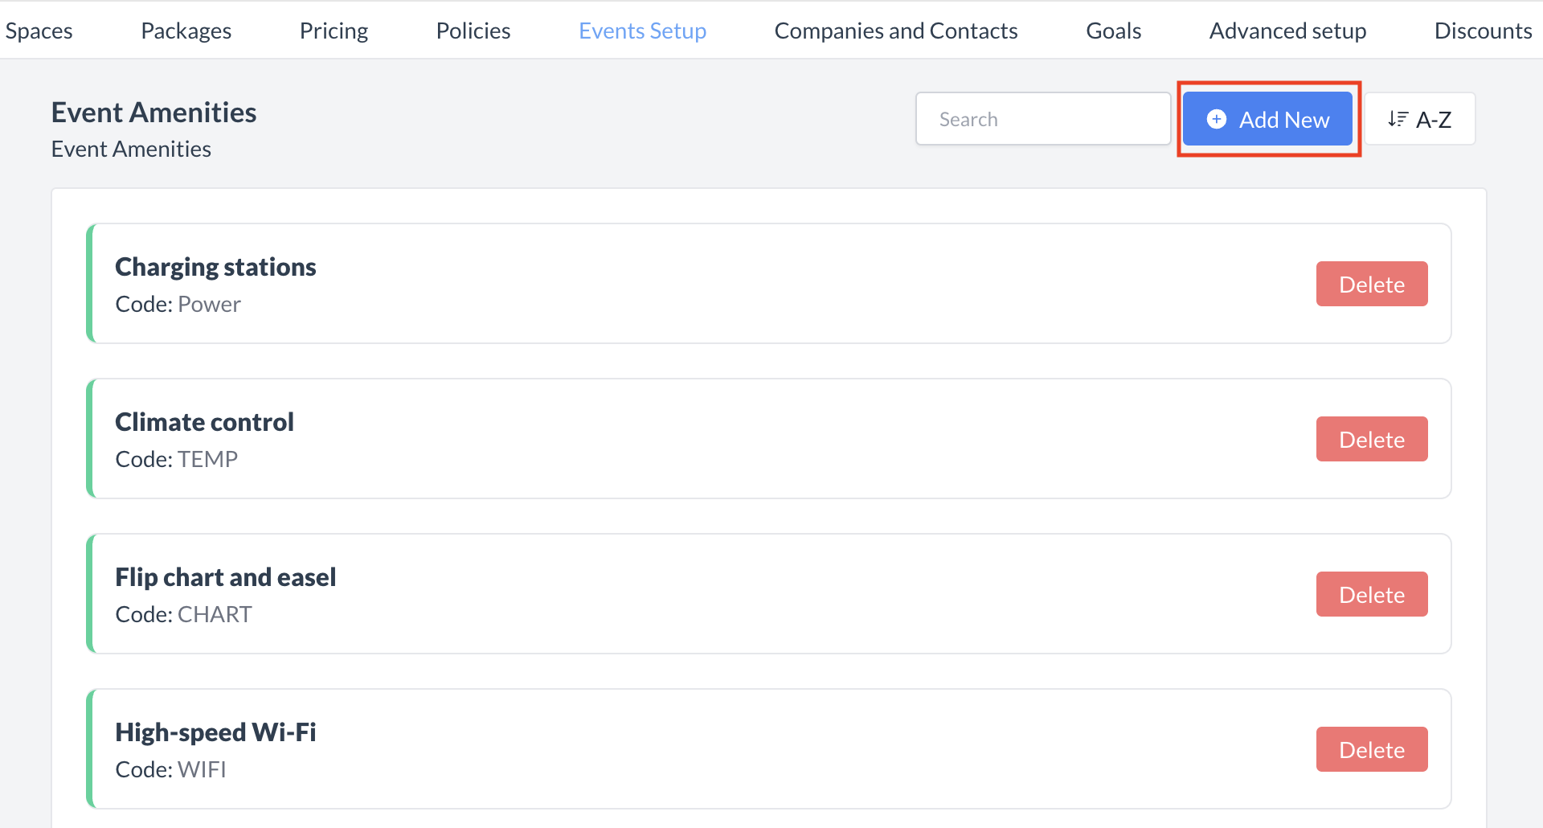Open the Flip chart and easel entry
The height and width of the screenshot is (828, 1543).
(x=225, y=577)
